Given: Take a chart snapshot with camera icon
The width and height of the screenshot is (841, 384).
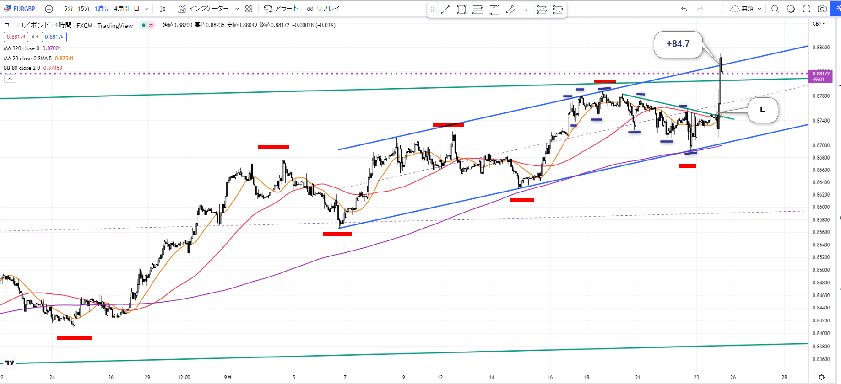Looking at the screenshot, I should pyautogui.click(x=822, y=9).
